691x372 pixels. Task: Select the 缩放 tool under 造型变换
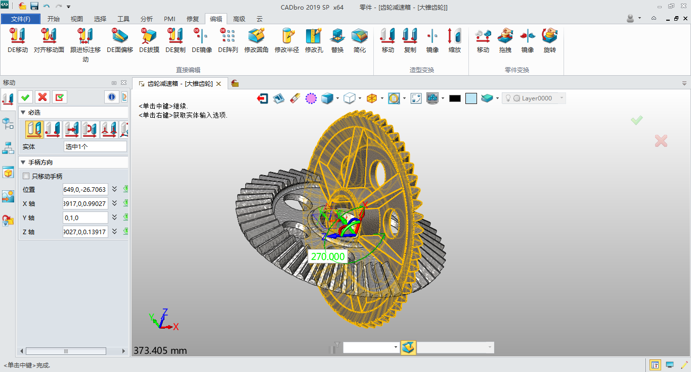point(454,40)
